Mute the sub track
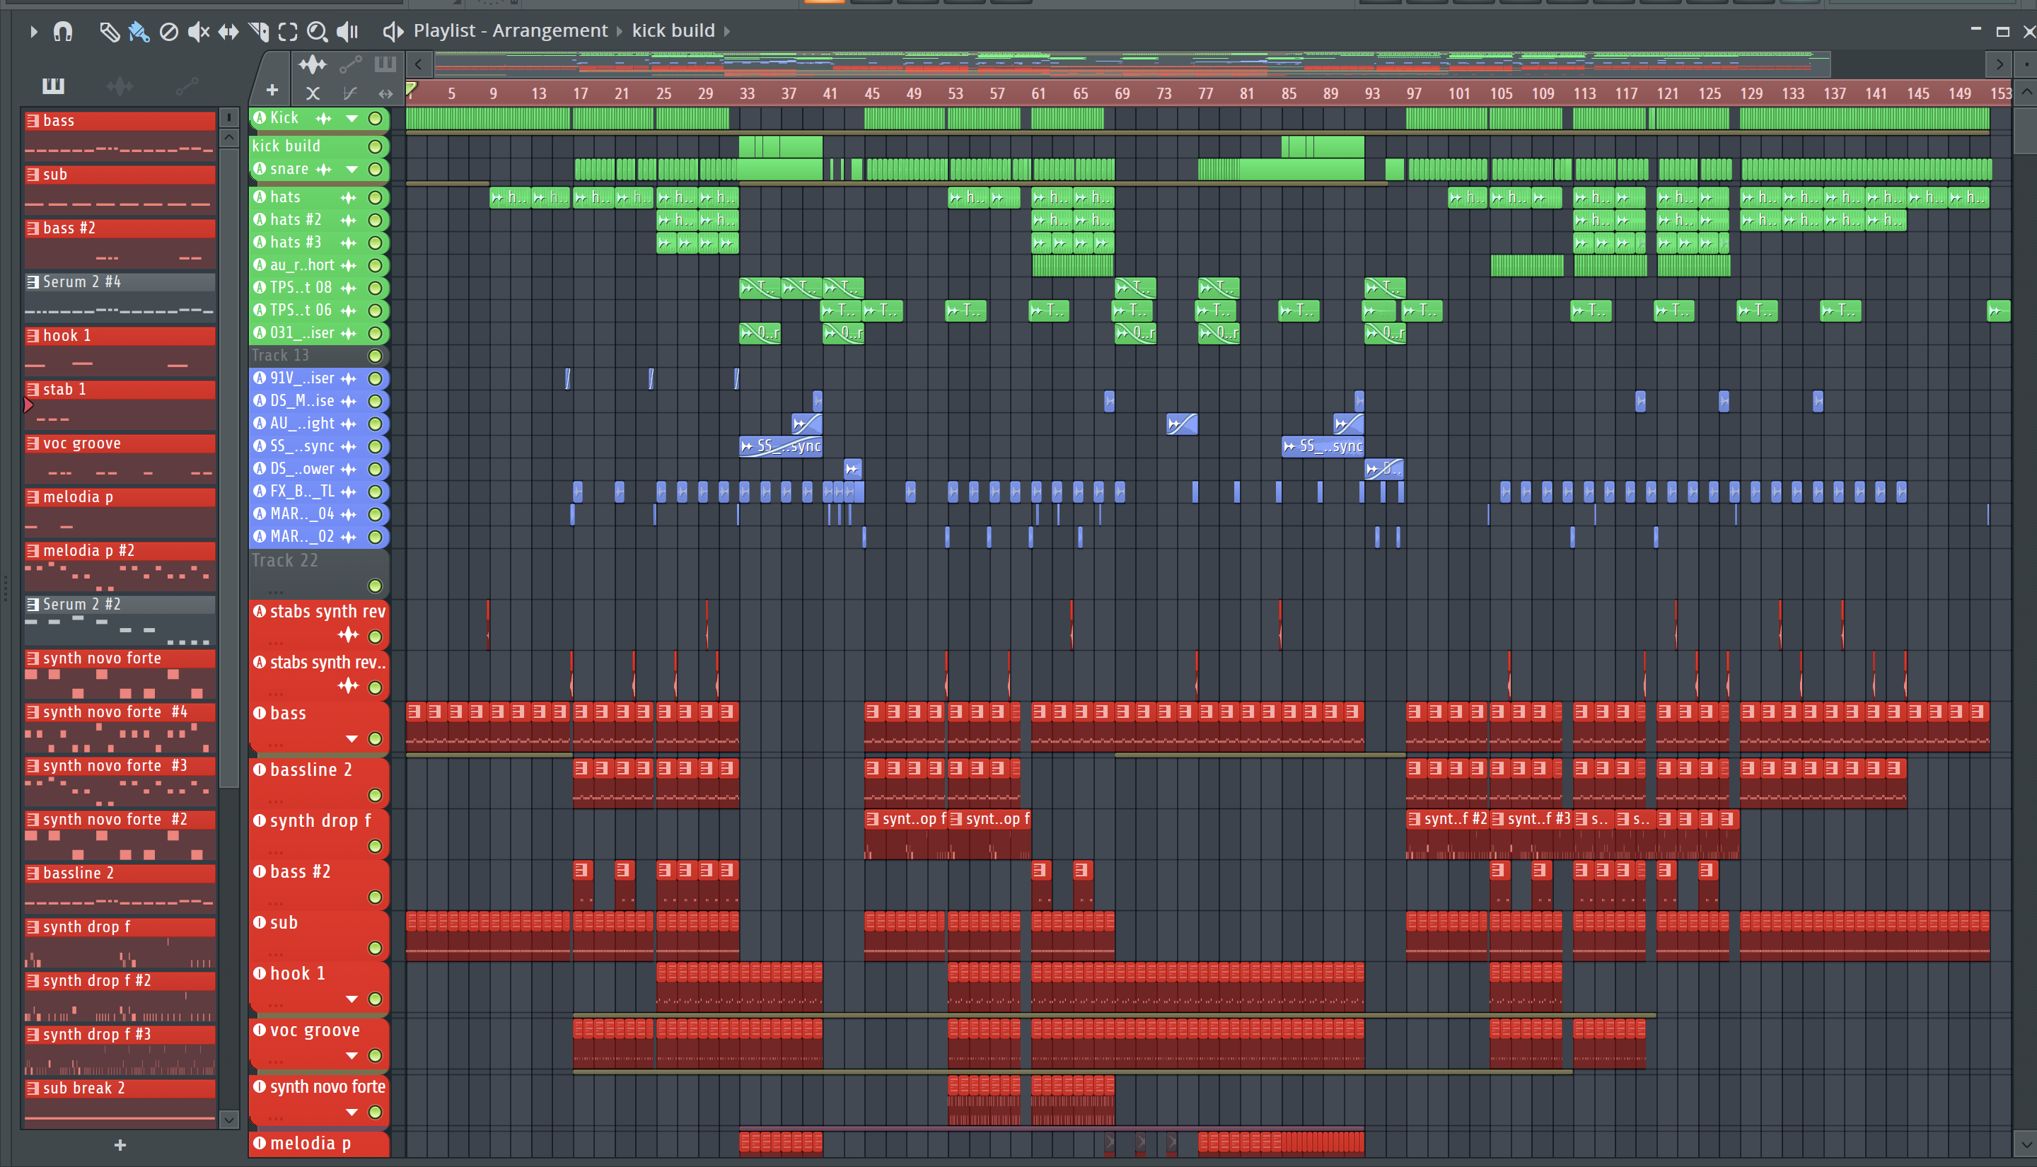Image resolution: width=2037 pixels, height=1167 pixels. (375, 948)
